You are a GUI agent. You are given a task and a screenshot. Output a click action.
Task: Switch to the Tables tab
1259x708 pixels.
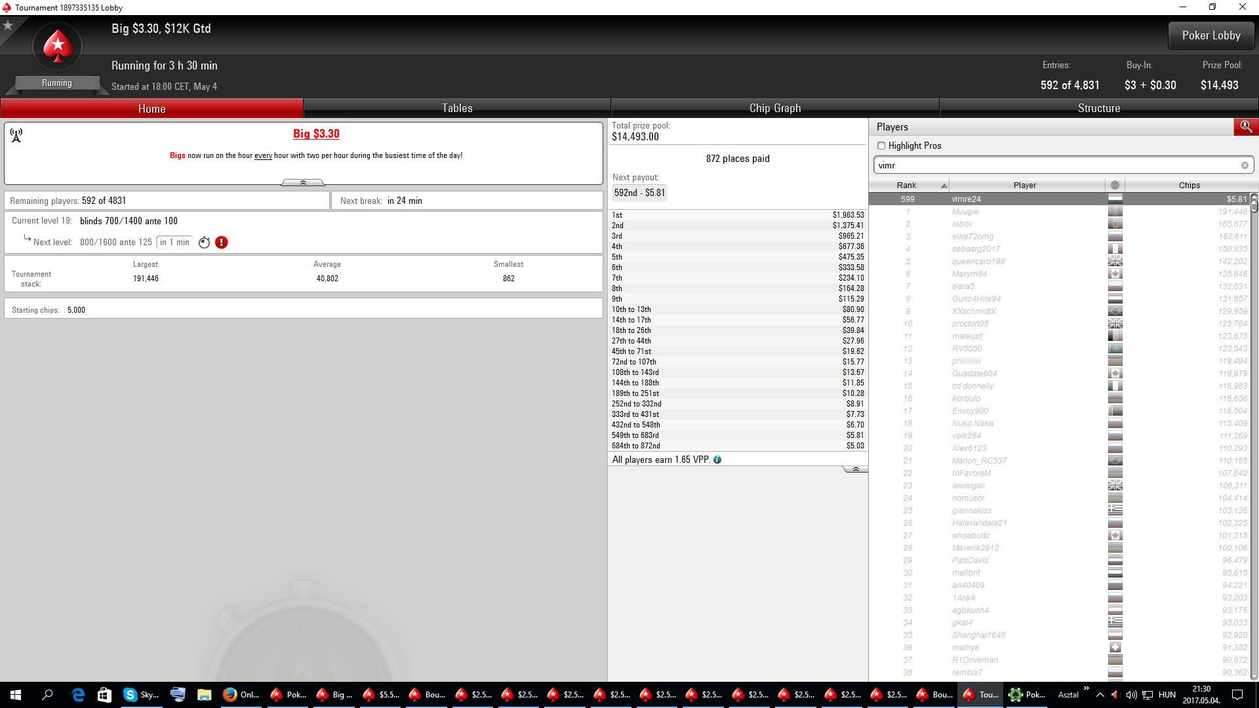pyautogui.click(x=457, y=108)
